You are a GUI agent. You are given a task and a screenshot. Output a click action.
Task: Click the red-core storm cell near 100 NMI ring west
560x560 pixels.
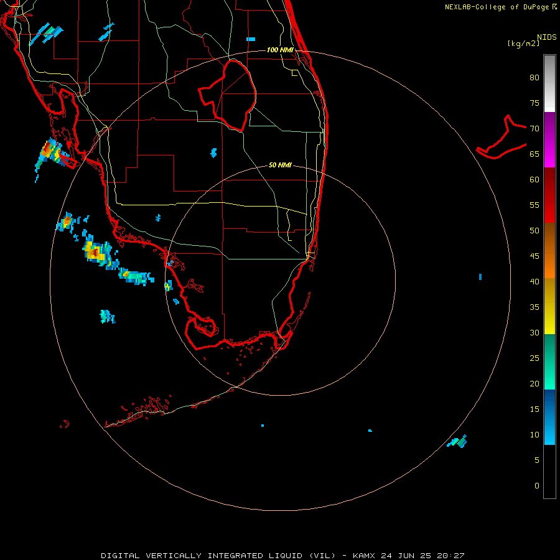51,154
